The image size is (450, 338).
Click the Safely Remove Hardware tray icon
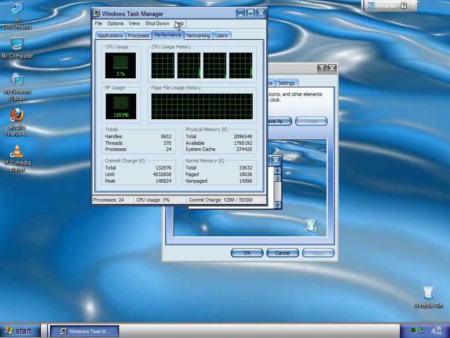421,331
